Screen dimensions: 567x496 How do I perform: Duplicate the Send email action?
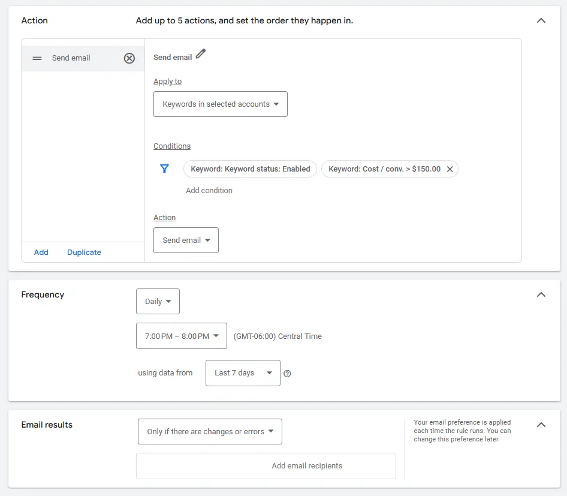click(x=84, y=252)
